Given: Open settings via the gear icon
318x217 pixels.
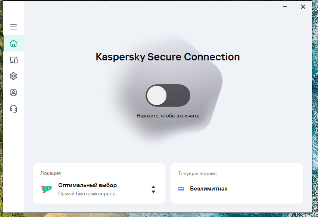Looking at the screenshot, I should pos(13,76).
